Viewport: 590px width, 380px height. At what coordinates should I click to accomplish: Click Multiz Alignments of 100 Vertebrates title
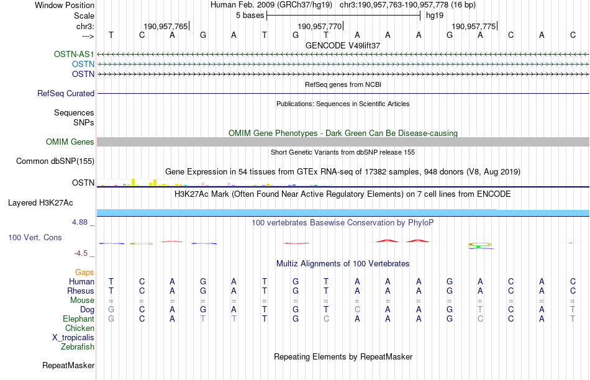point(343,264)
